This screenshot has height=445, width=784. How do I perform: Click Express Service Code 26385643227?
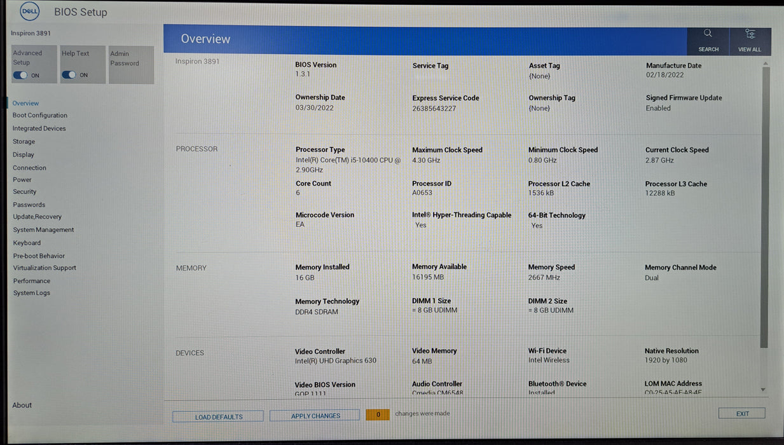pos(434,109)
